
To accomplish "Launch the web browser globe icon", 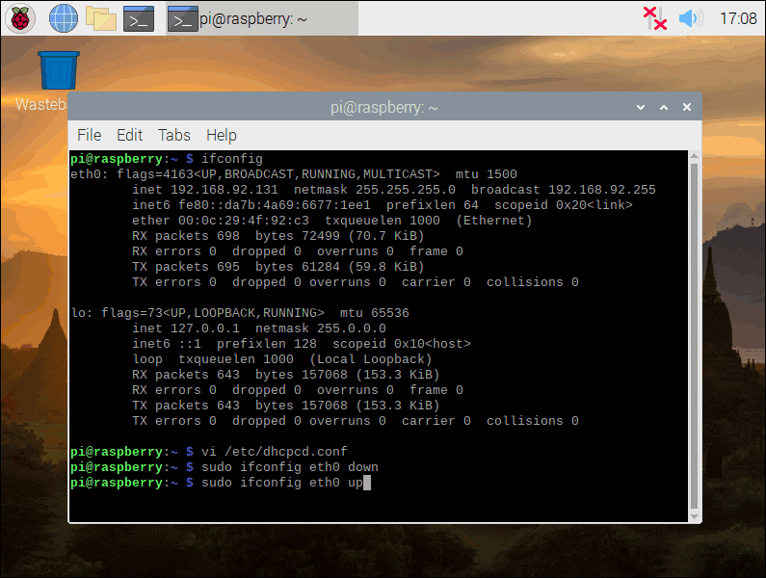I will click(63, 18).
